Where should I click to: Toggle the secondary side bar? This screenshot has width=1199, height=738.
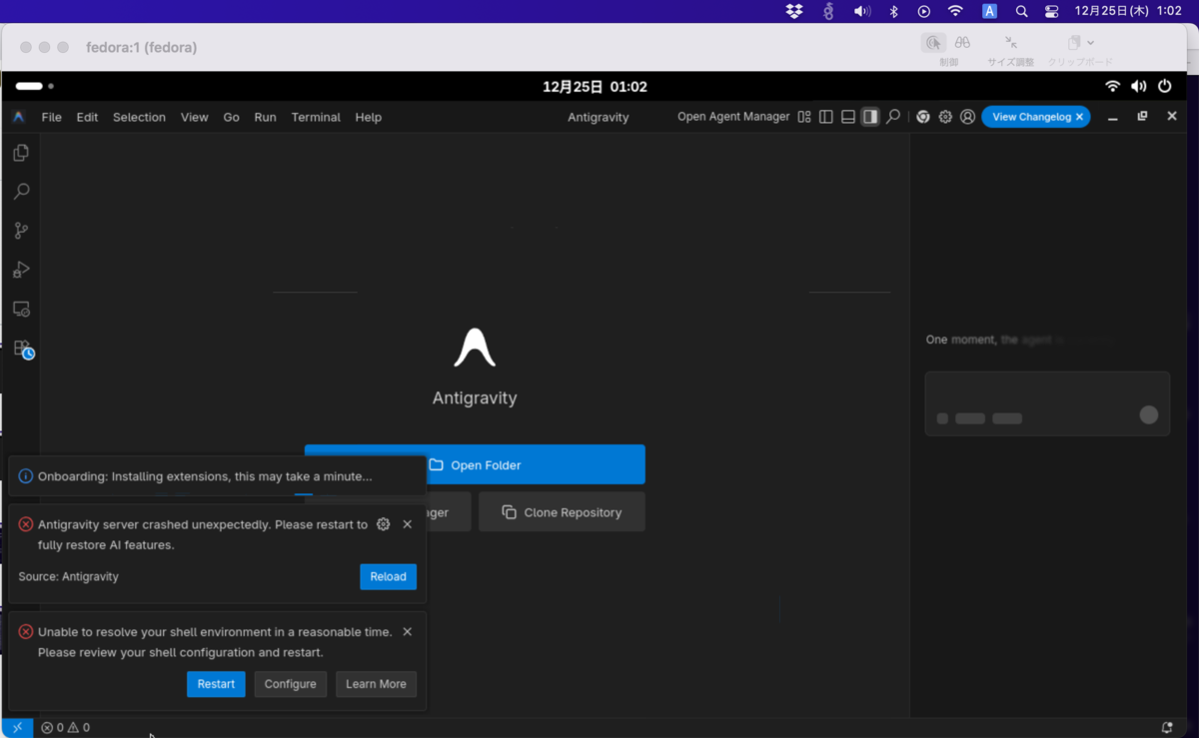[870, 117]
